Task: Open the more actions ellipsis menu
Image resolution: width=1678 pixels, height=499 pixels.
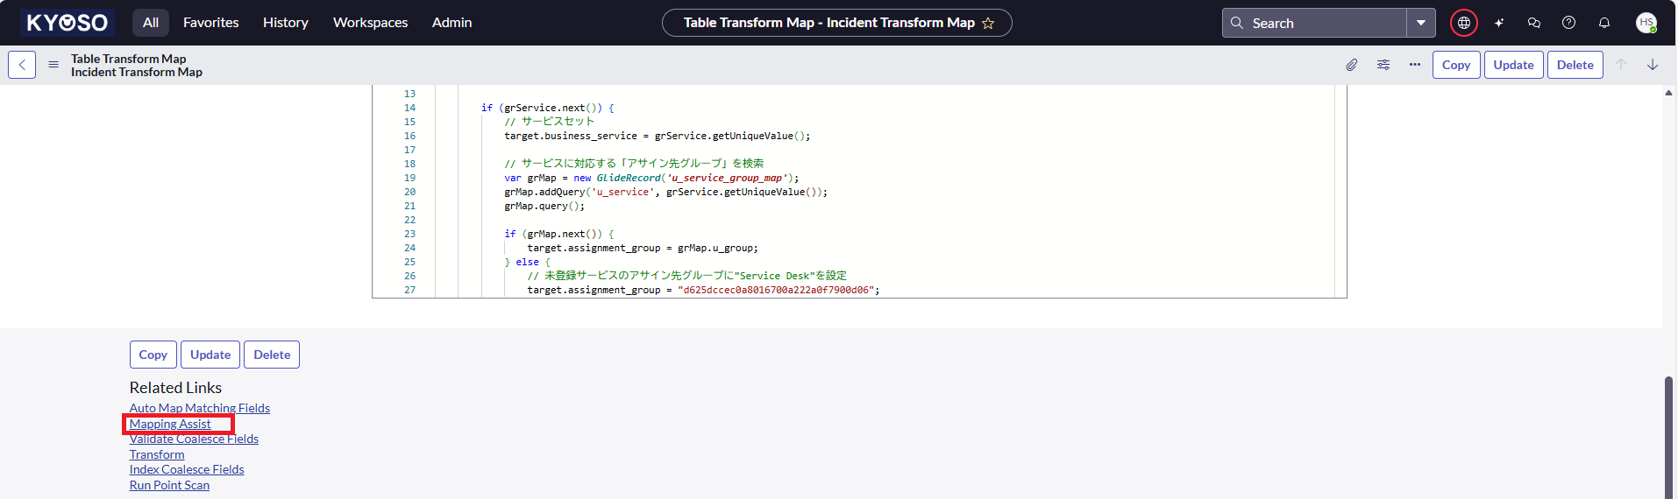Action: [x=1415, y=65]
